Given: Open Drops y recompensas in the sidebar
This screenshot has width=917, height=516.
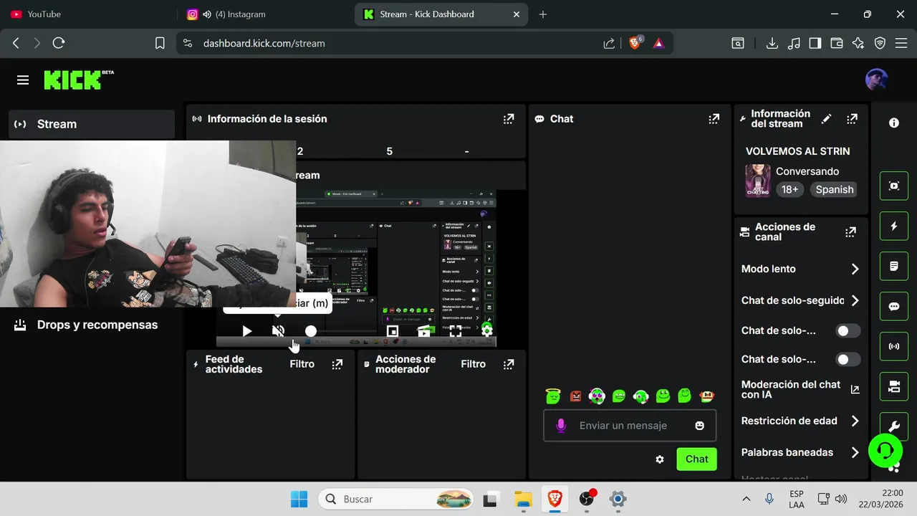Looking at the screenshot, I should [92, 325].
